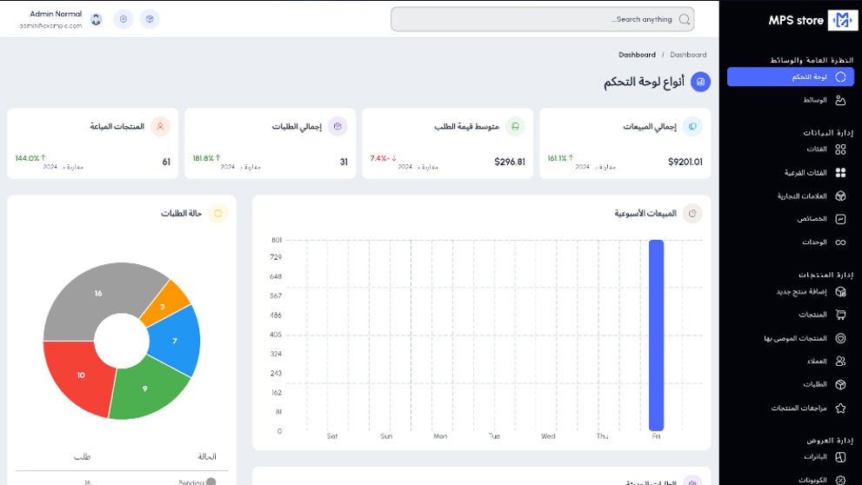This screenshot has width=862, height=485.
Task: Click the طلب orders column header
Action: coord(83,456)
